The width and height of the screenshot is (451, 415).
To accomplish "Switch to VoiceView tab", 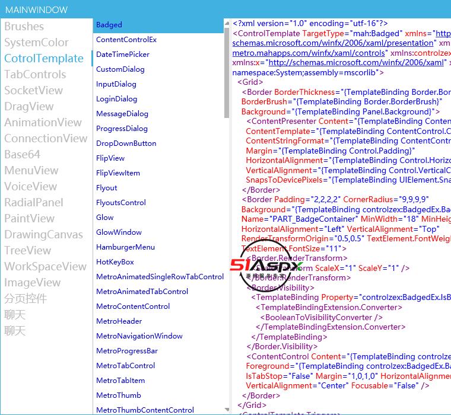I will (30, 187).
